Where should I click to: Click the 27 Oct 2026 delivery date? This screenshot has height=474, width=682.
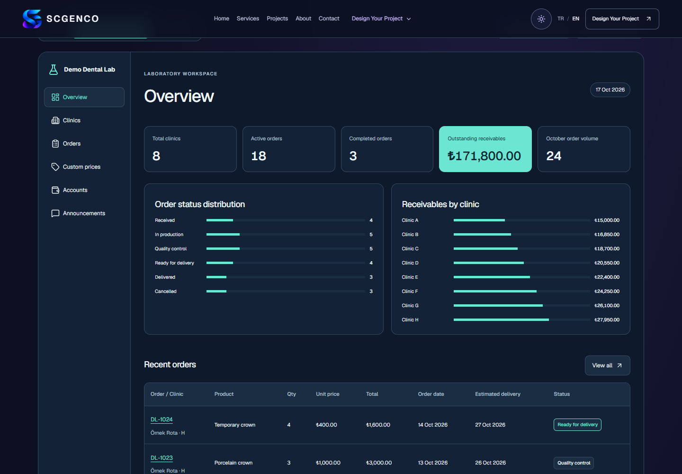click(490, 425)
